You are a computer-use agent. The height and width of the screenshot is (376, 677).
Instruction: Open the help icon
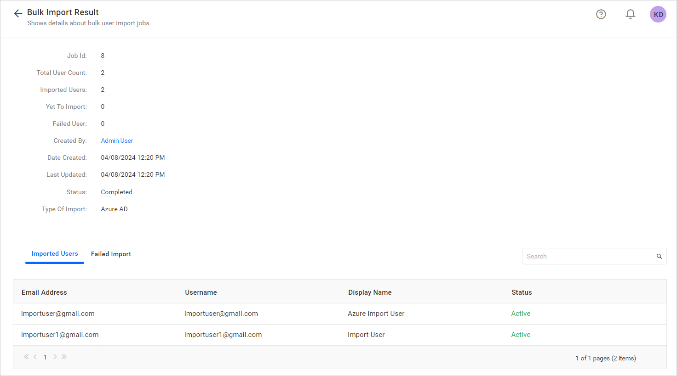tap(601, 14)
